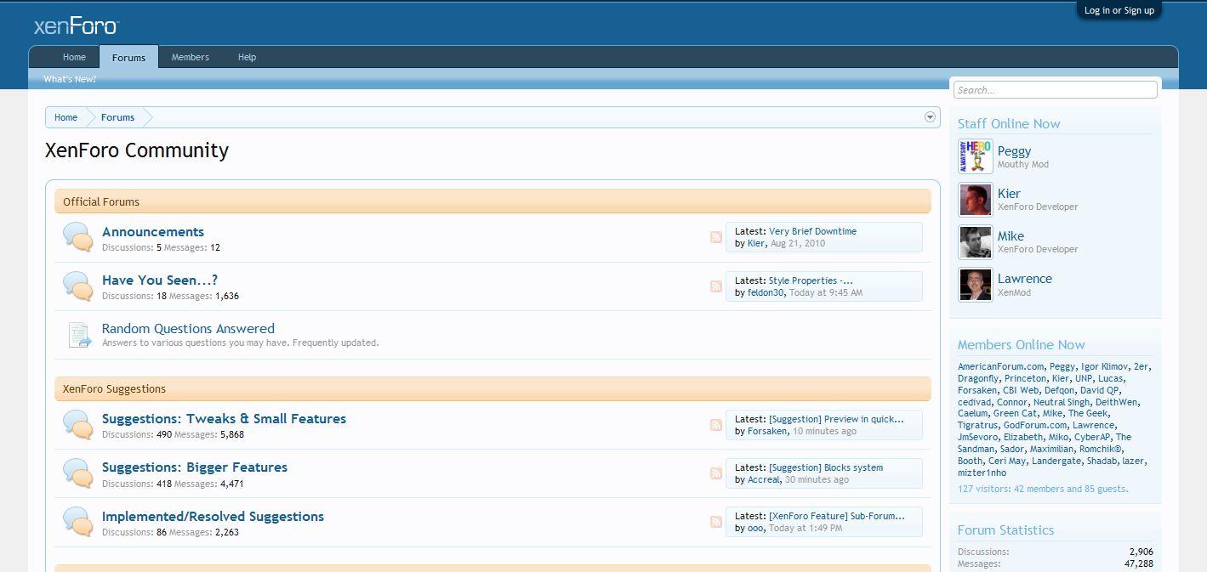Click Forums in the breadcrumb
This screenshot has height=572, width=1207.
click(x=117, y=117)
